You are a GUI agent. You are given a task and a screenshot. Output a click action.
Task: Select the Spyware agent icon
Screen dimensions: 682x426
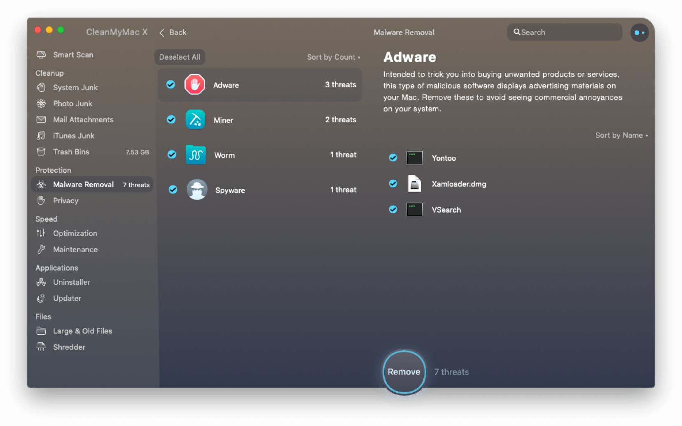click(197, 190)
